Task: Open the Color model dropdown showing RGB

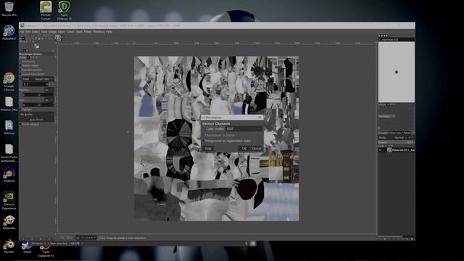Action: coord(244,129)
